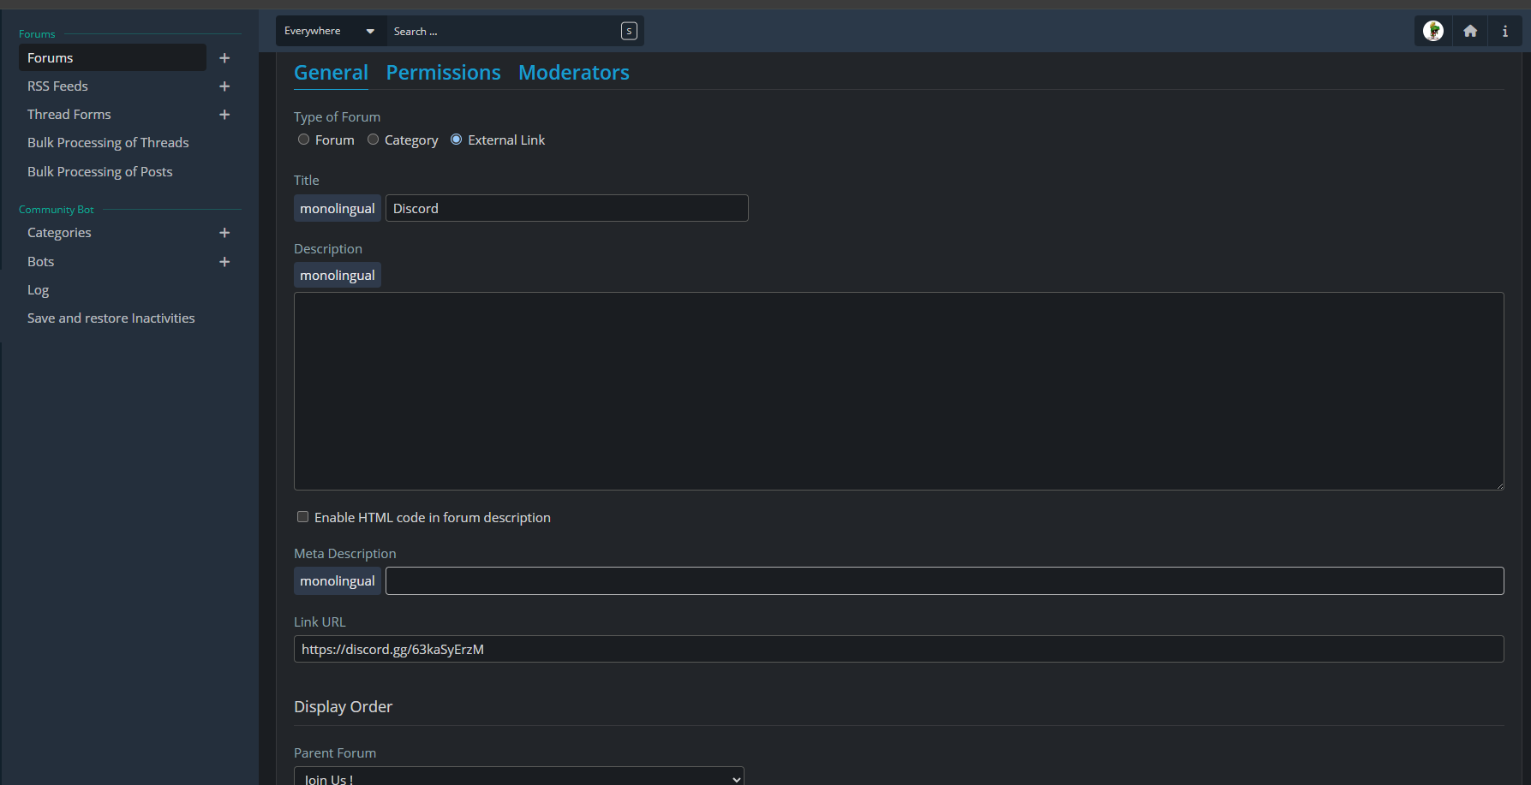Screen dimensions: 1531x785
Task: Enable HTML code in forum description
Action: click(x=302, y=517)
